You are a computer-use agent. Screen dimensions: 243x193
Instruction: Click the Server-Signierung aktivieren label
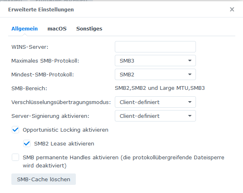click(x=50, y=116)
